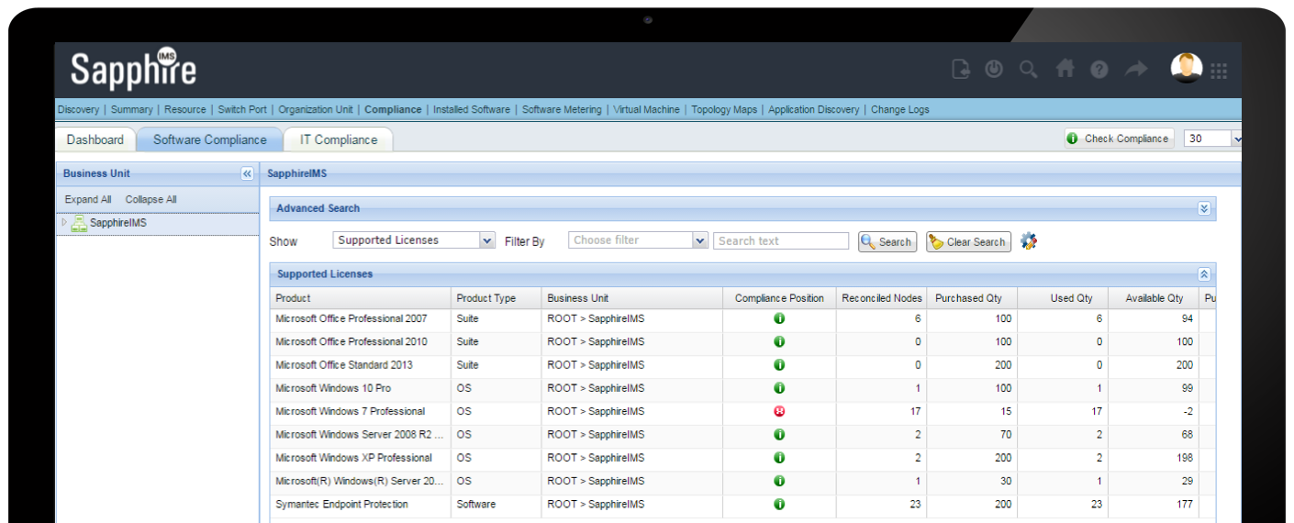Click red non-compliant icon for Windows 7 Professional
The height and width of the screenshot is (523, 1294).
tap(779, 411)
